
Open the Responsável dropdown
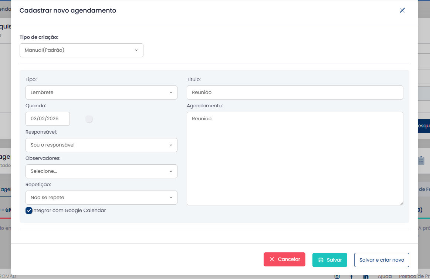(x=101, y=145)
